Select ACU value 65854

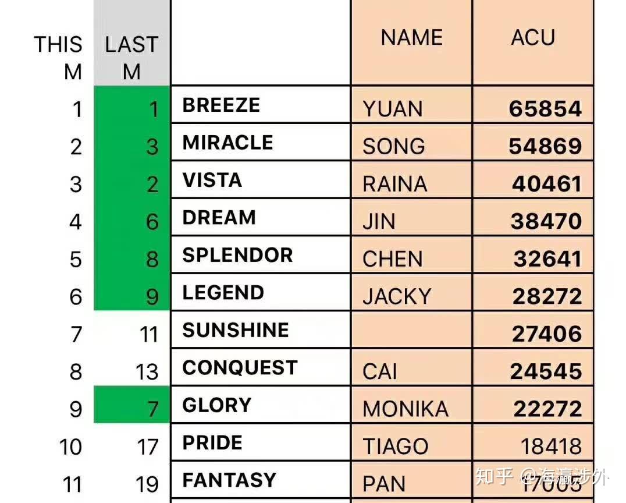(x=545, y=109)
